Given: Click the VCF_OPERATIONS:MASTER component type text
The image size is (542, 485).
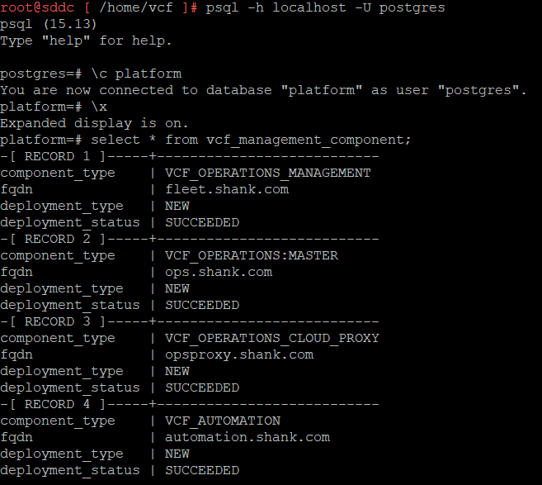Looking at the screenshot, I should pos(251,255).
